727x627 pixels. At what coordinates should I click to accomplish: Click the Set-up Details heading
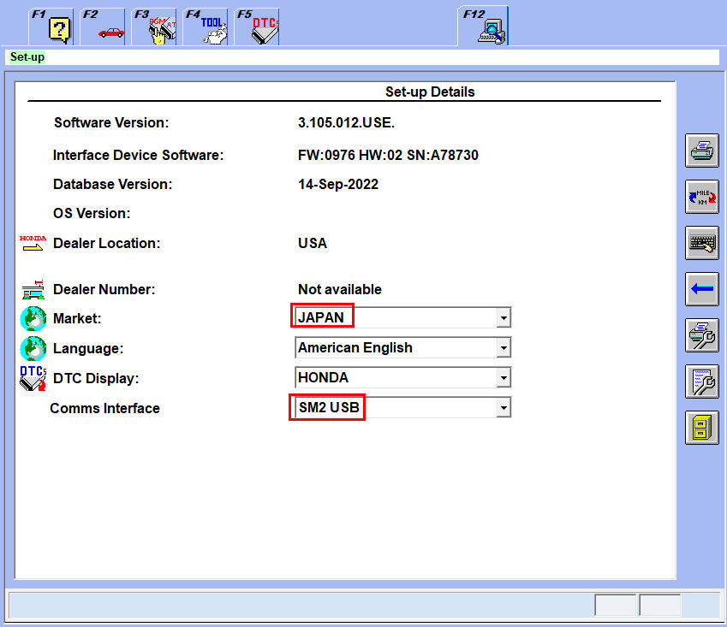[430, 92]
